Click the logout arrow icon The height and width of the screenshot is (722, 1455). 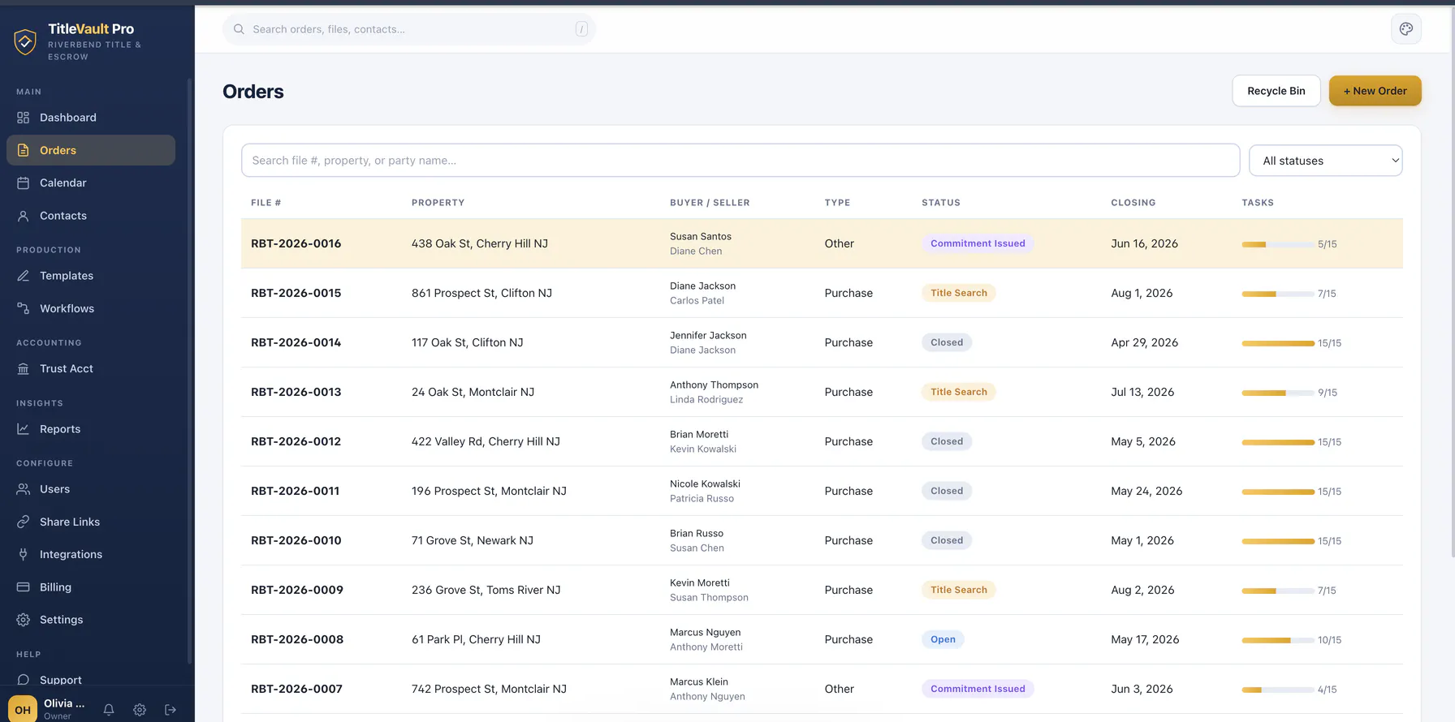pos(171,710)
